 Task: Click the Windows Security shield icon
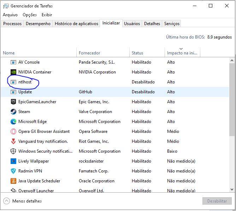(13, 151)
